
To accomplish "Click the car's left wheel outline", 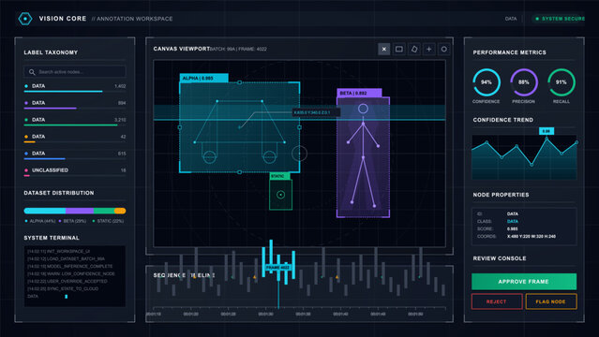I will (x=209, y=157).
